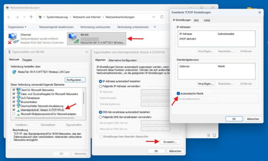Open recent locations chevron beside forward arrow
The image size is (268, 161).
click(x=24, y=17)
